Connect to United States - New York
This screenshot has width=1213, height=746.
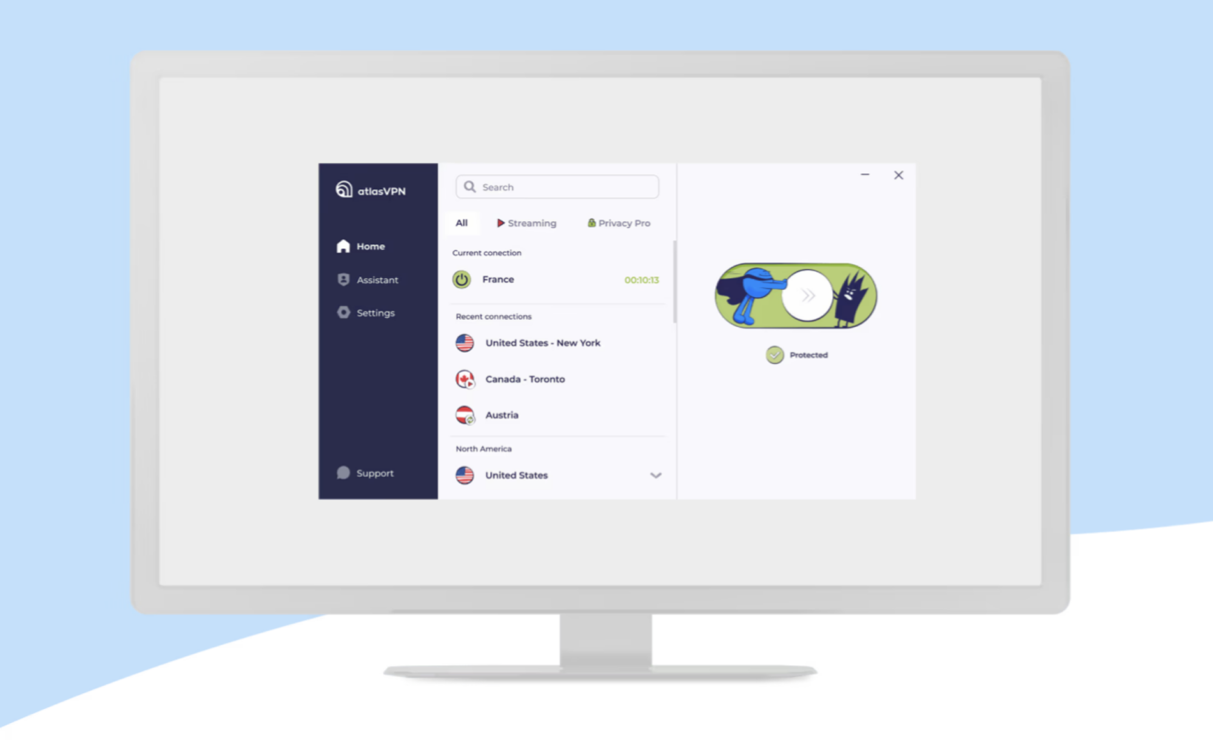(543, 342)
